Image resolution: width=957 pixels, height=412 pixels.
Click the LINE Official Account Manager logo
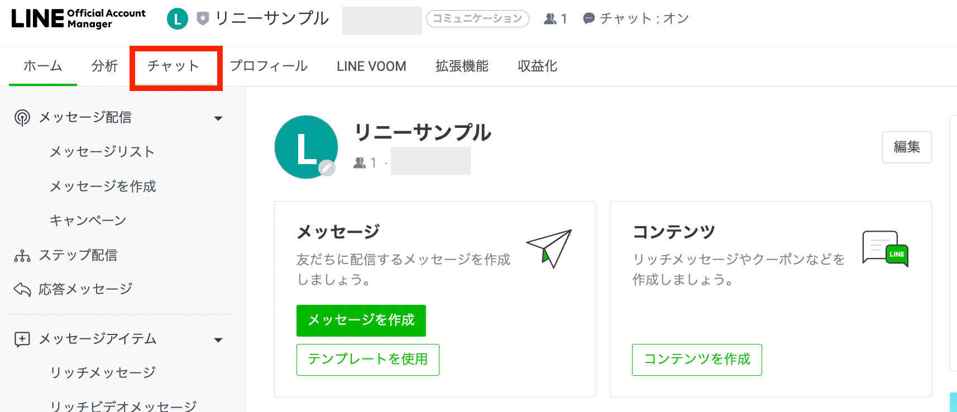[78, 18]
